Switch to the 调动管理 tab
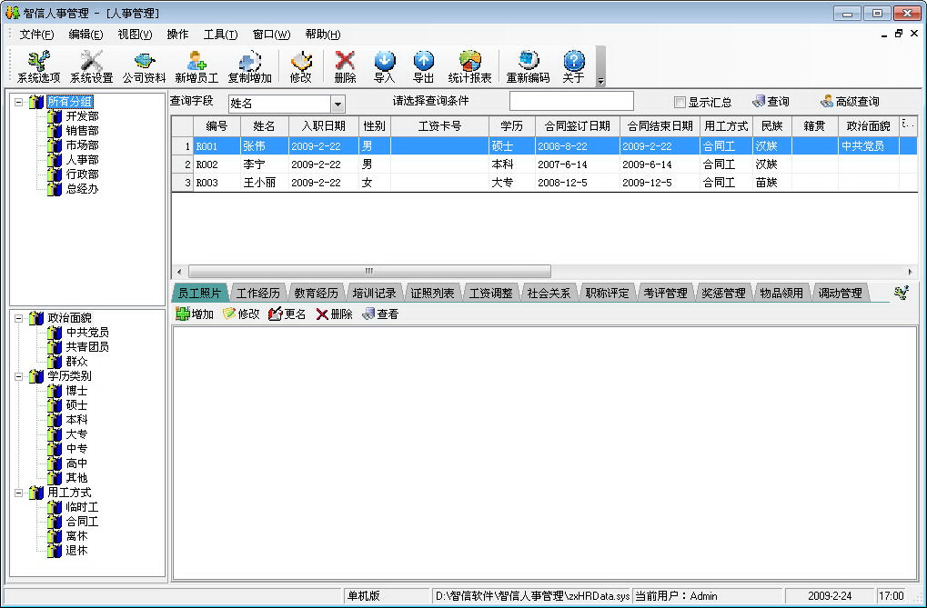Viewport: 927px width, 608px height. (x=840, y=293)
